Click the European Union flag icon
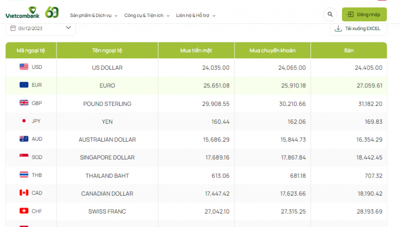This screenshot has width=400, height=227. (x=24, y=85)
